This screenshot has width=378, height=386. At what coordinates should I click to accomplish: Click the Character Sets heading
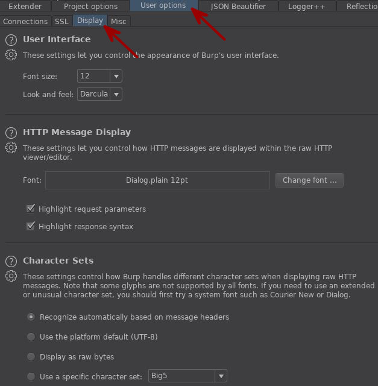pos(58,261)
